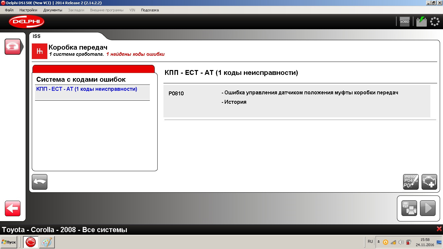Click the large КПП - ЕСТ - АТ results header
This screenshot has height=249, width=443.
(x=231, y=73)
